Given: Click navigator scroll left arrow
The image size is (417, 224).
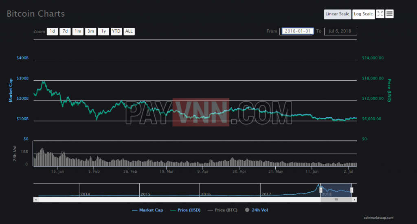Looking at the screenshot, I should tap(36, 200).
